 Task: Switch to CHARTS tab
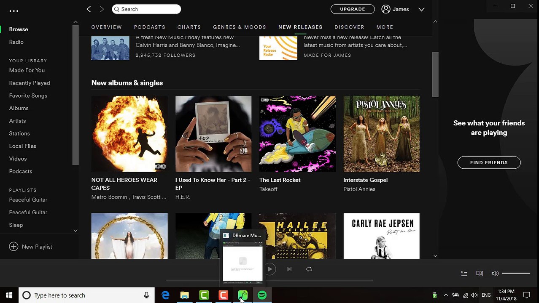pyautogui.click(x=189, y=27)
